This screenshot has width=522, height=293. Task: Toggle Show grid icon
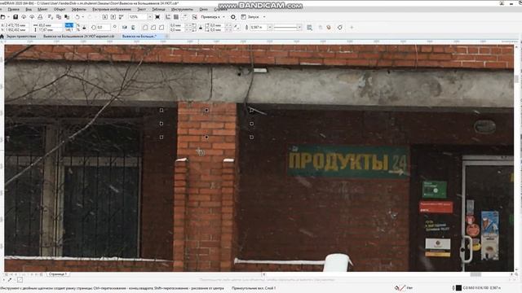point(176,16)
